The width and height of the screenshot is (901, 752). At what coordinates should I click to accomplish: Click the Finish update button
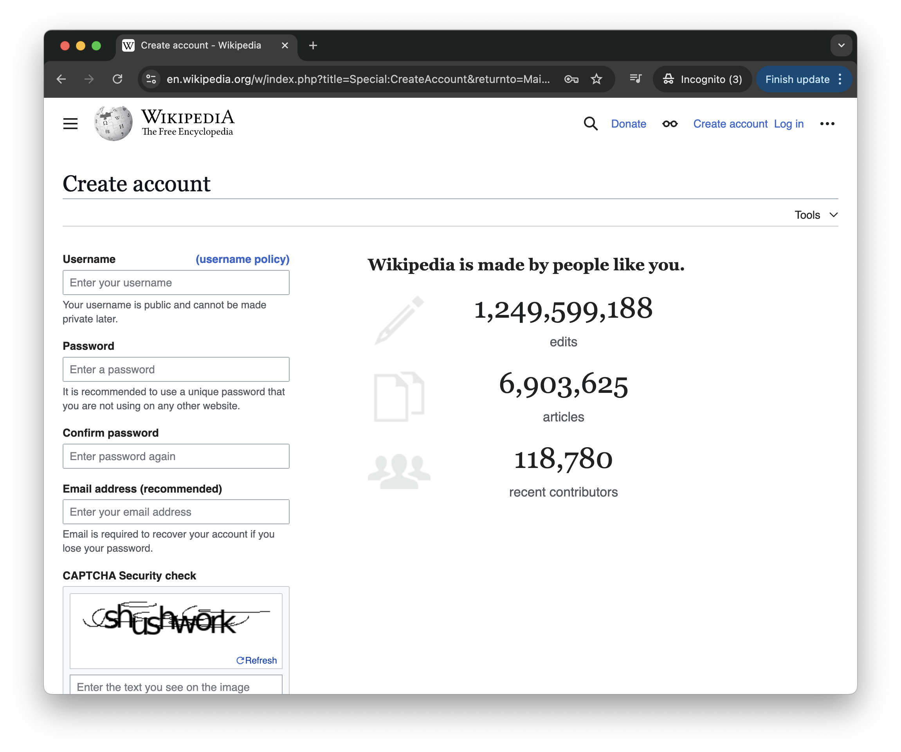click(797, 79)
